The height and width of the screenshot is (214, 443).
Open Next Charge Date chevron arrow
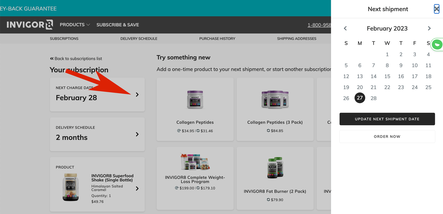point(137,95)
